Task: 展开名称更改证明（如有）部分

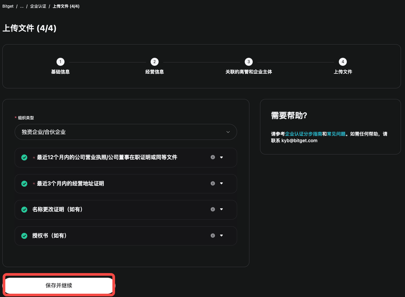Action: coord(221,209)
